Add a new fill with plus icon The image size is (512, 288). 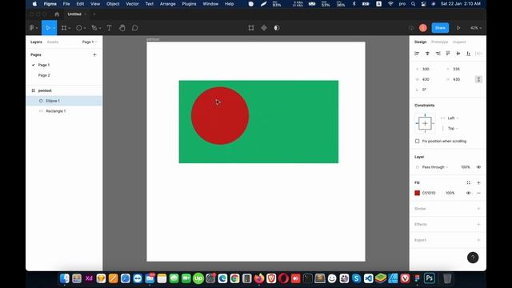(478, 183)
